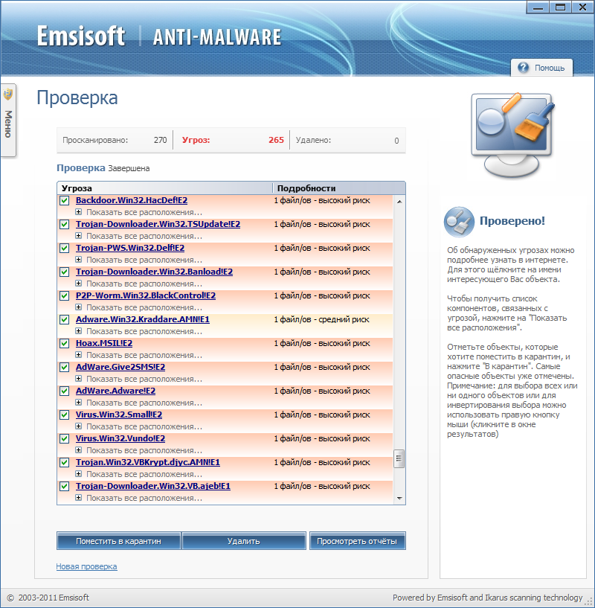The width and height of the screenshot is (595, 608).
Task: Expand locations under Trojan-Downloader.Win32.Banload!E2
Action: (x=78, y=283)
